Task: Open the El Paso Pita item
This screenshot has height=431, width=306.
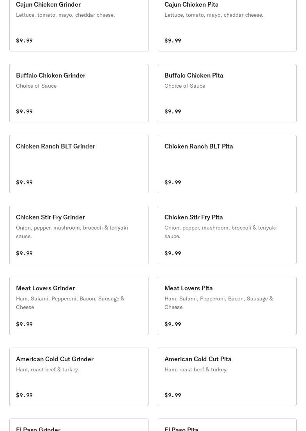Action: point(181,428)
